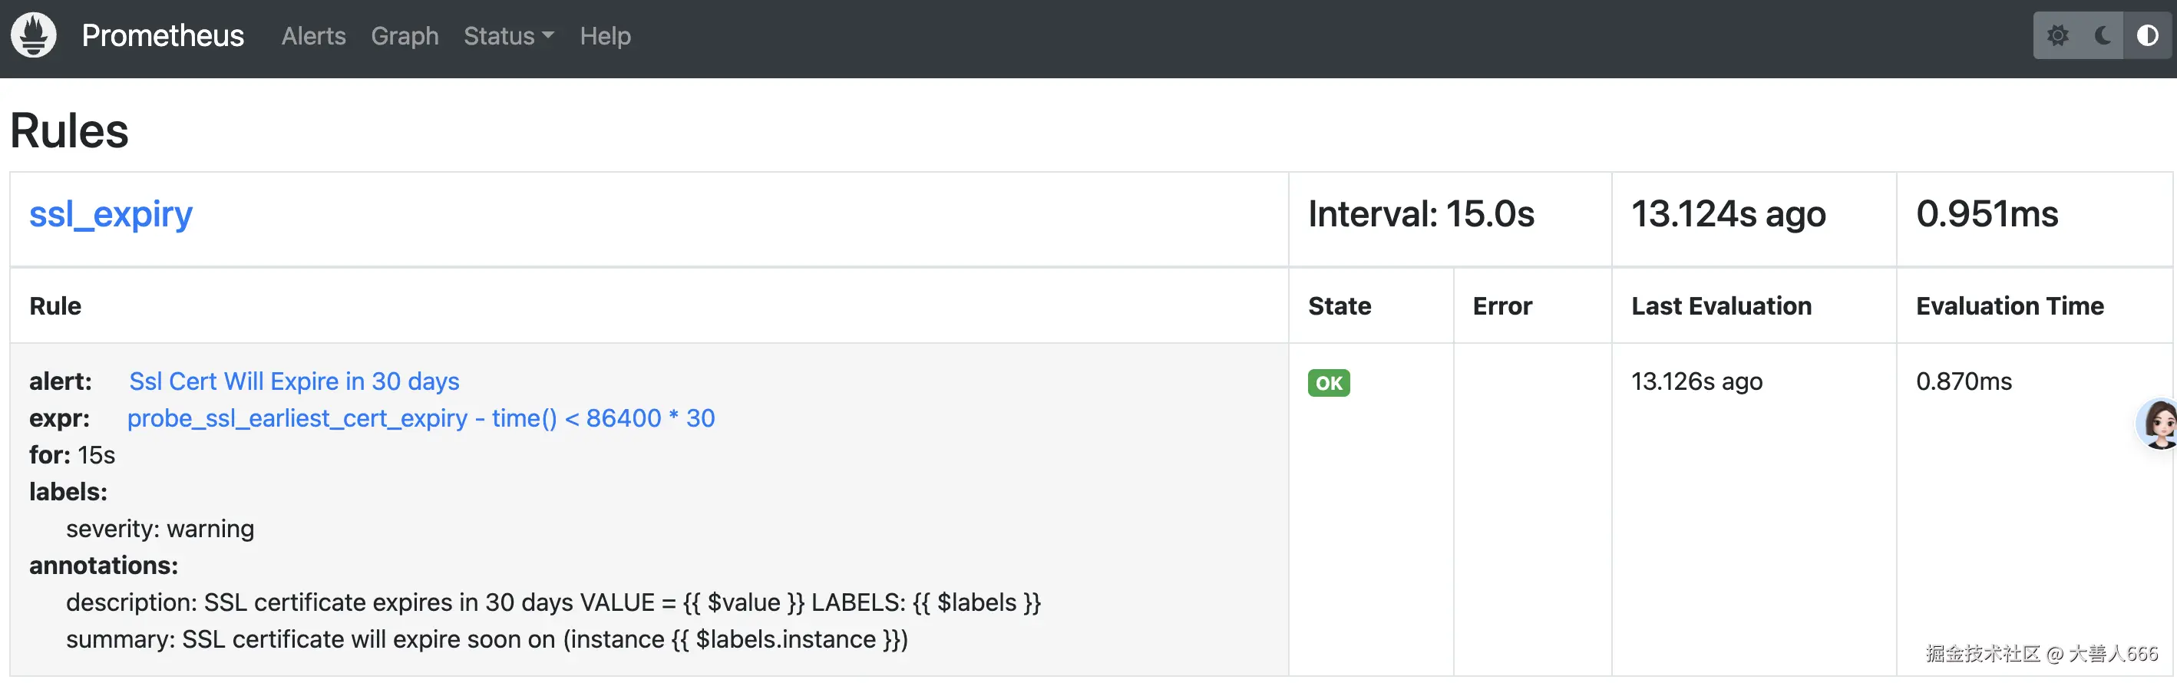Switch to light theme with sun icon

(x=2058, y=35)
